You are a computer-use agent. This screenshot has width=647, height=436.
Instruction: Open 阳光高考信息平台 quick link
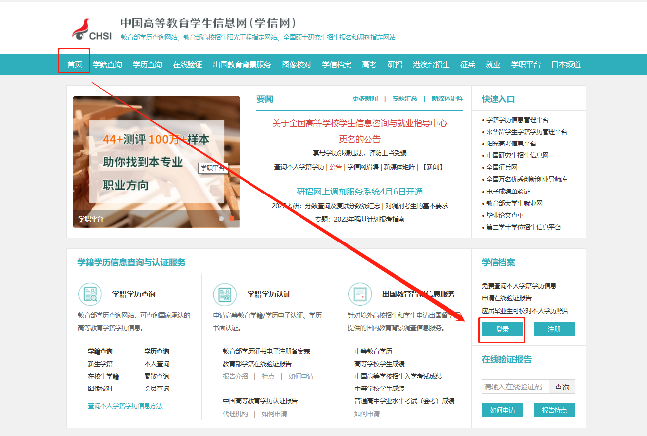point(511,144)
